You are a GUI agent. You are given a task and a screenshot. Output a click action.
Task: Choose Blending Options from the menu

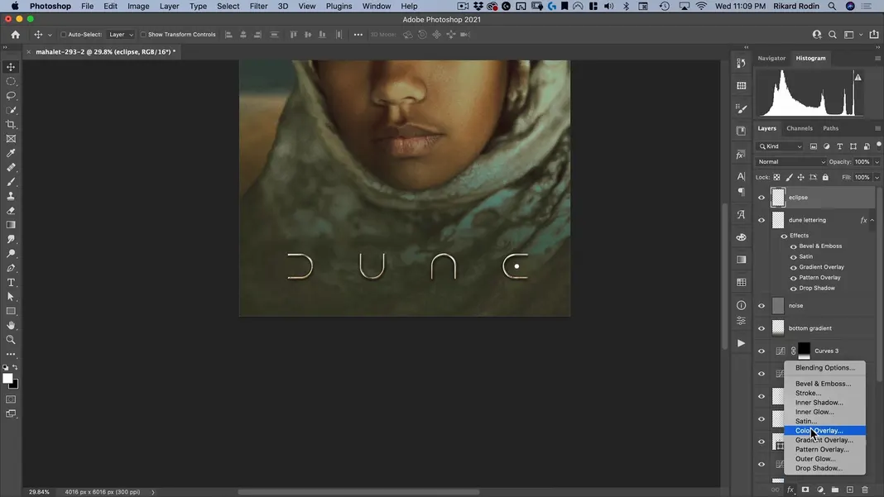[x=824, y=368]
